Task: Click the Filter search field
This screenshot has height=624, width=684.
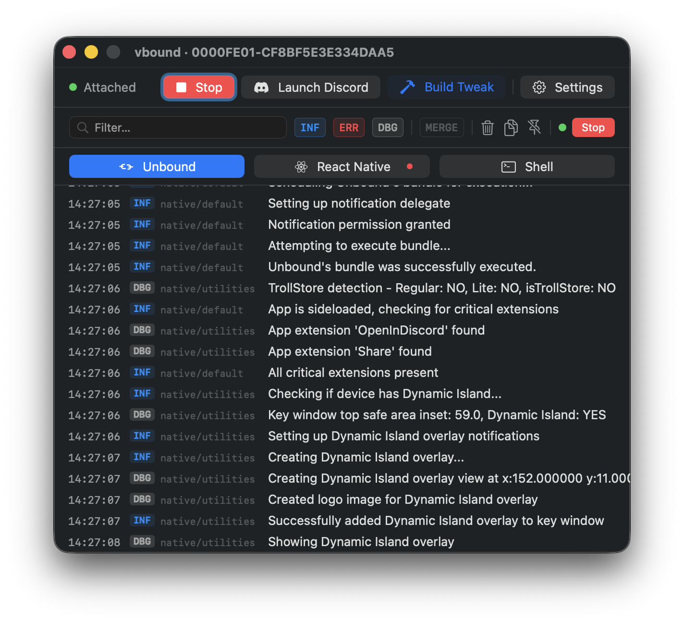Action: pyautogui.click(x=178, y=127)
